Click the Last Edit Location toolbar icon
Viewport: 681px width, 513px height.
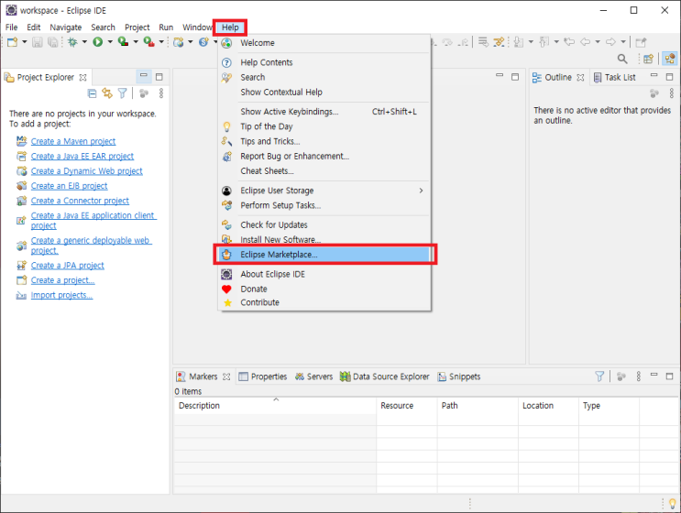[x=569, y=42]
